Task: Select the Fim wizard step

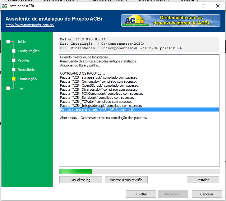Action: point(20,88)
